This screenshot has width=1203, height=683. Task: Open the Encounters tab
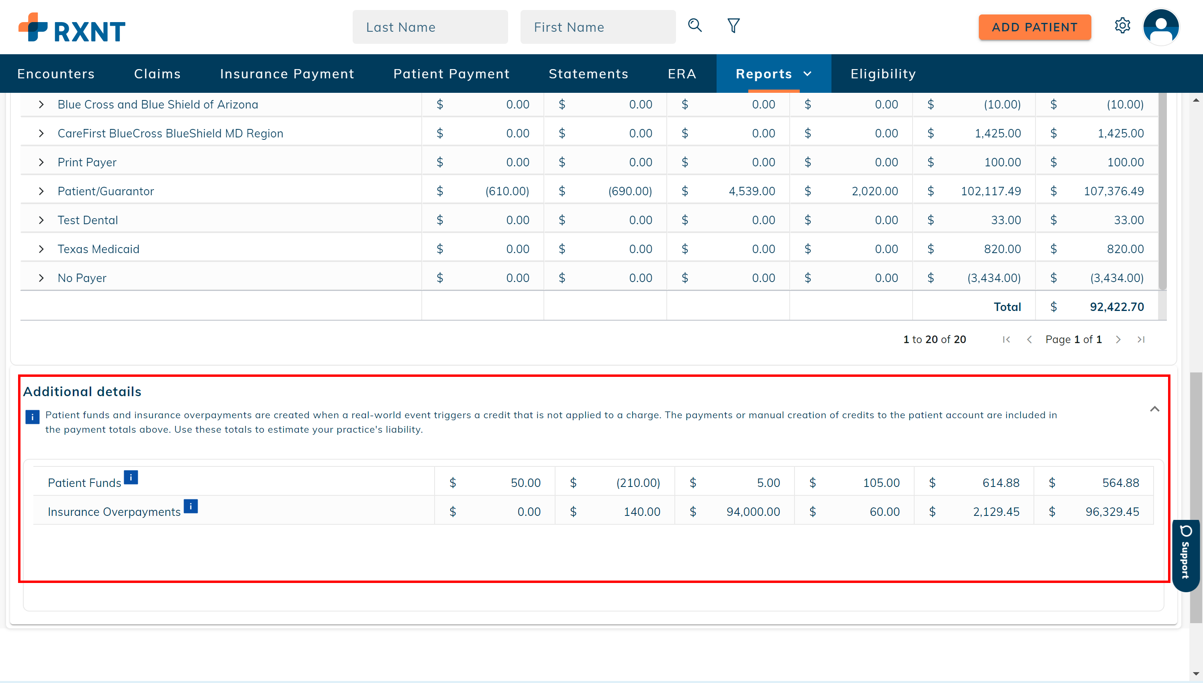click(x=56, y=74)
